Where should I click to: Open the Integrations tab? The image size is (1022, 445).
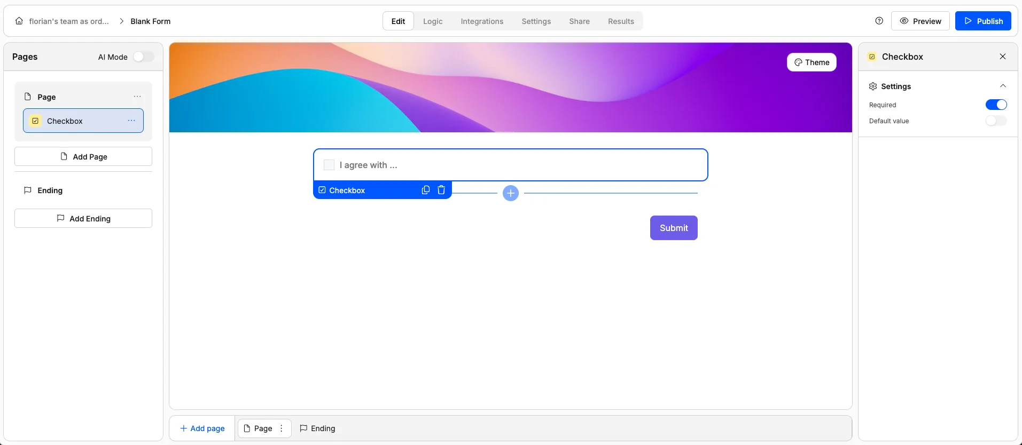[x=482, y=21]
